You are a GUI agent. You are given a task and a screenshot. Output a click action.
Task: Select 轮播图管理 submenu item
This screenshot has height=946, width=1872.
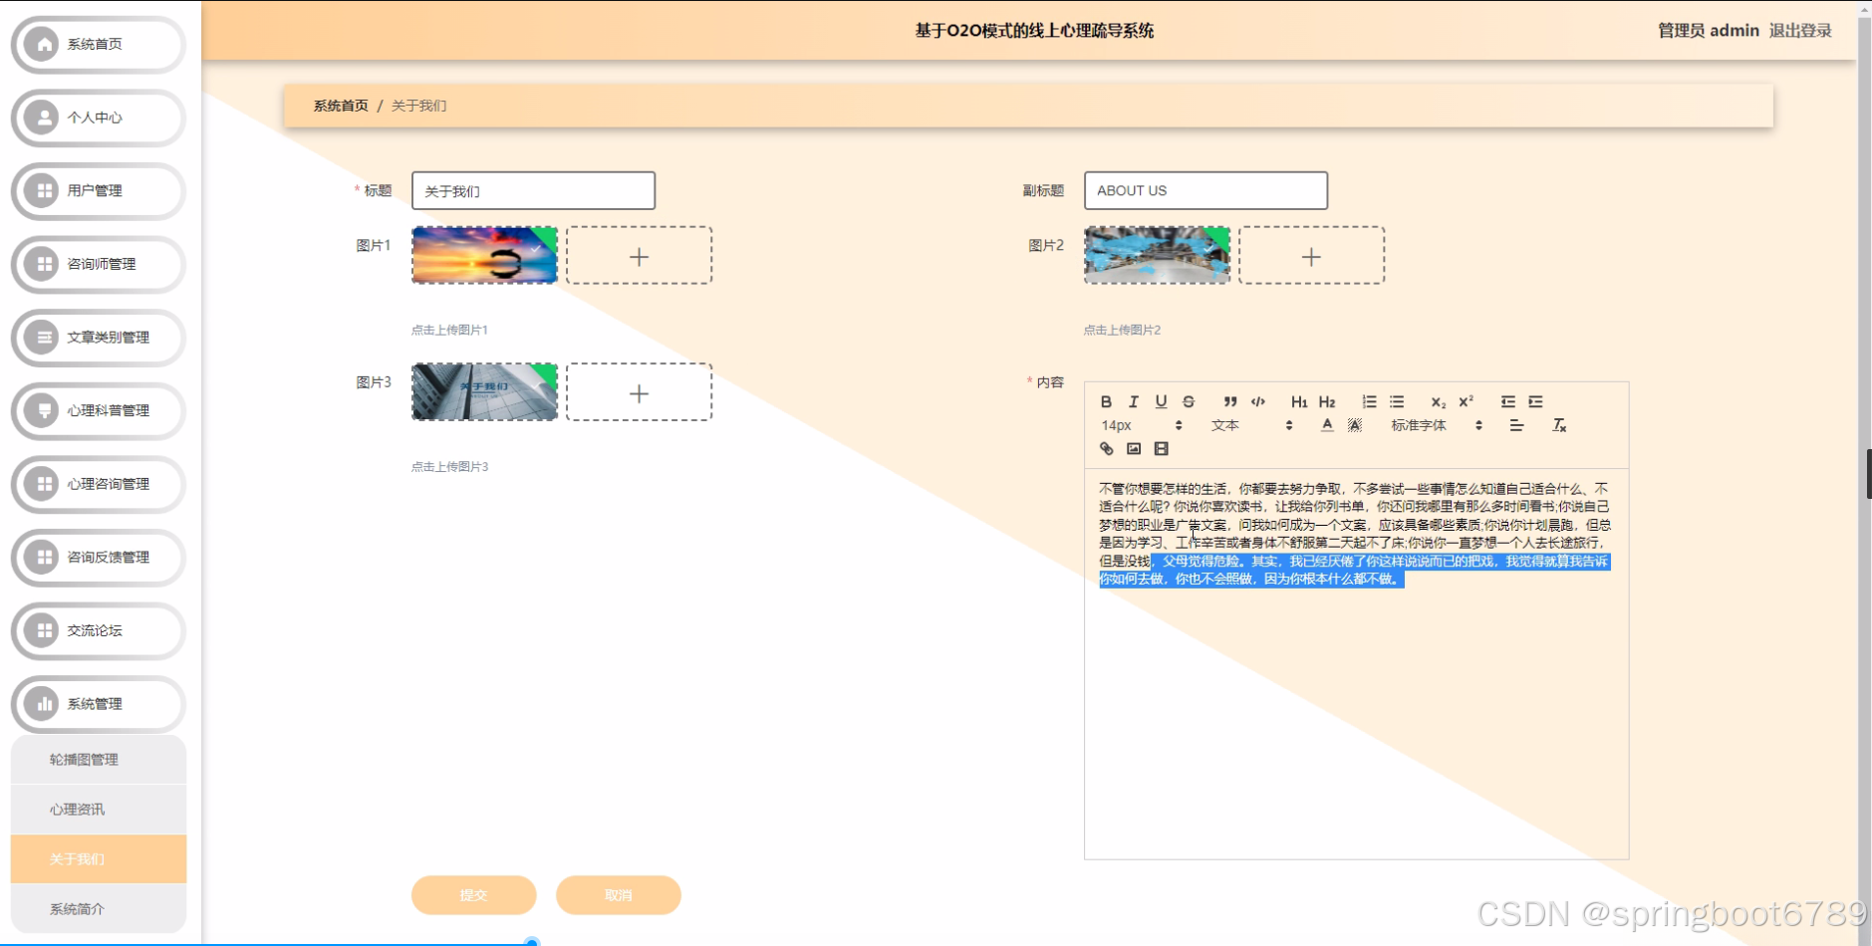[98, 760]
